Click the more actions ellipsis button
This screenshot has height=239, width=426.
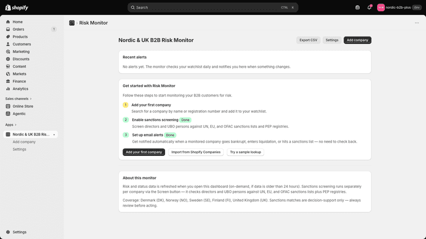pyautogui.click(x=417, y=23)
